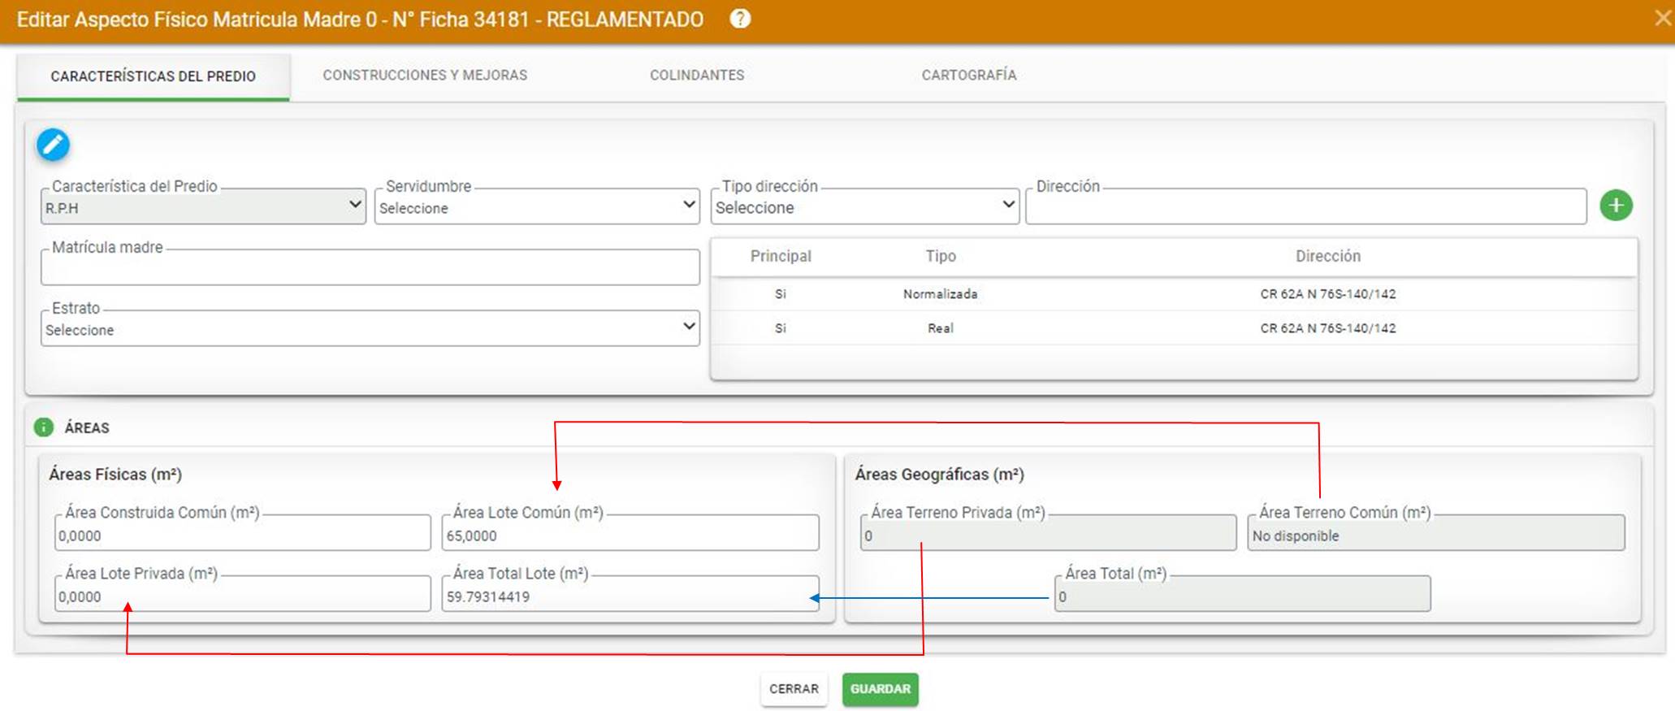Close the dialog with the X icon
Image resolution: width=1675 pixels, height=711 pixels.
1663,18
